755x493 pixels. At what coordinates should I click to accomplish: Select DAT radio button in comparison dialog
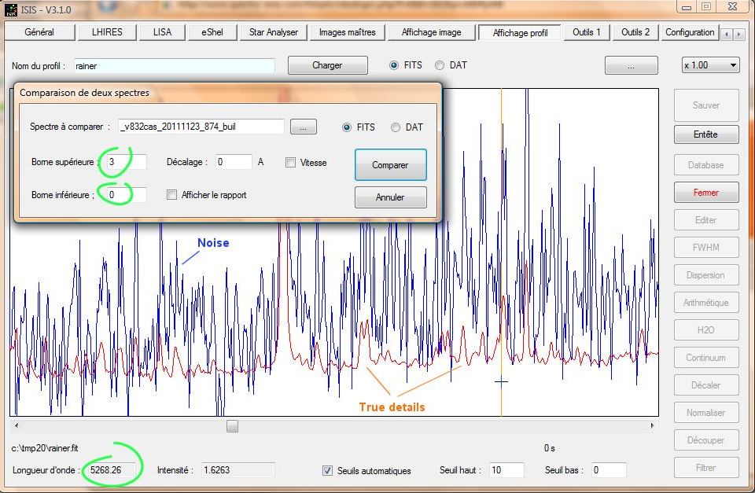pos(396,127)
